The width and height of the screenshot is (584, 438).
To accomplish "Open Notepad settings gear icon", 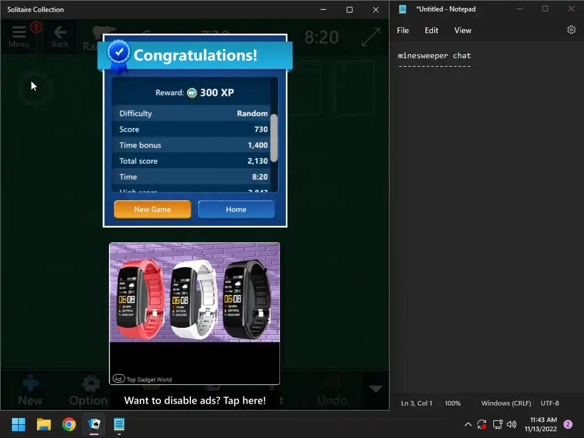I will pos(571,30).
